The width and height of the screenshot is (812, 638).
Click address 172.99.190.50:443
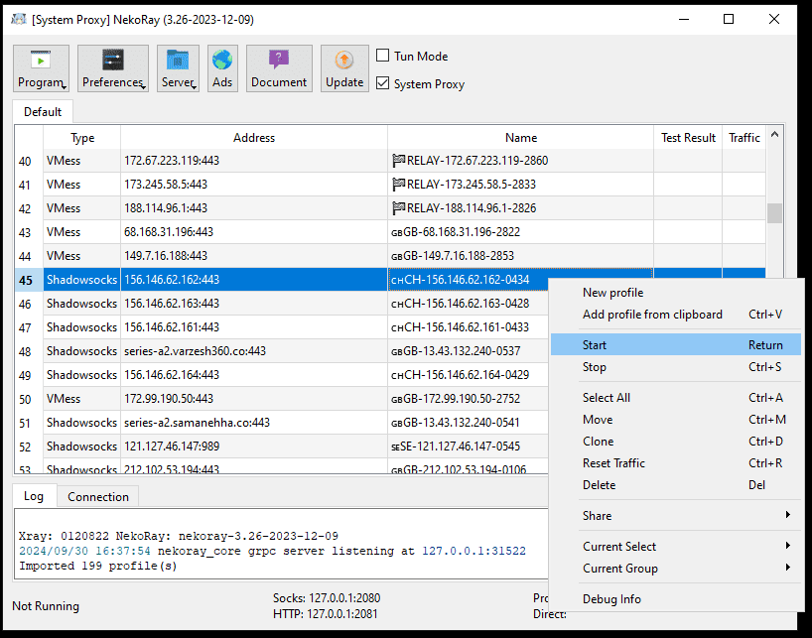pyautogui.click(x=169, y=399)
